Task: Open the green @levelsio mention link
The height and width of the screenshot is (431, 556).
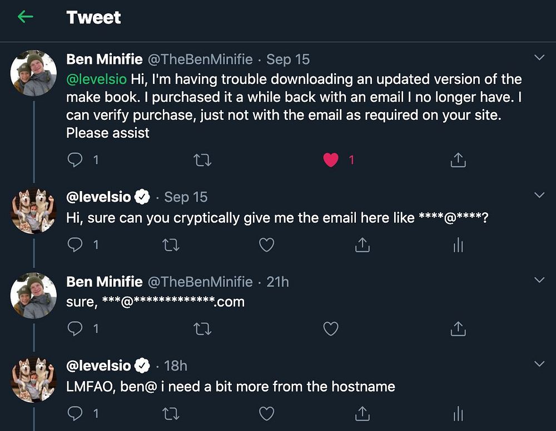Action: (x=96, y=79)
